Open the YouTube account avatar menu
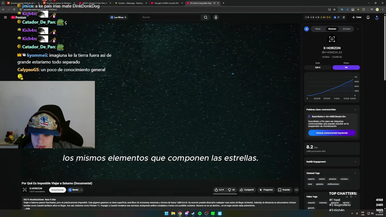The height and width of the screenshot is (217, 386). pyautogui.click(x=377, y=17)
